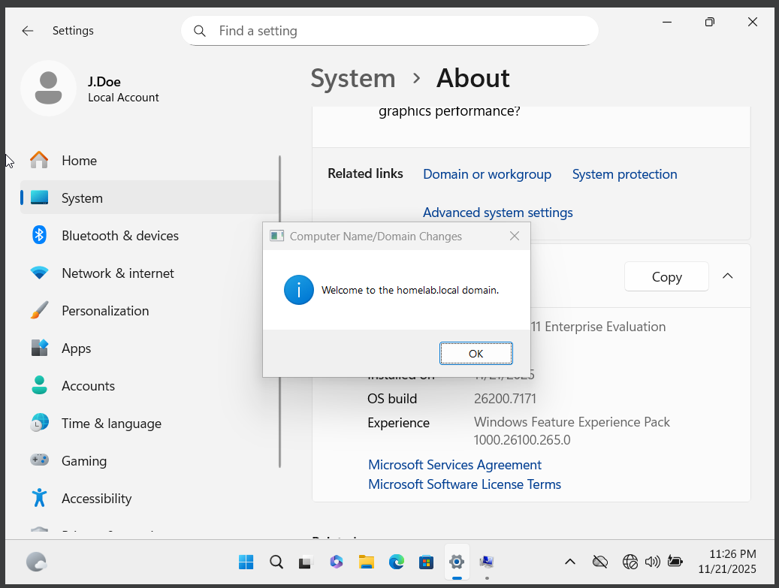This screenshot has width=779, height=588.
Task: Click the Domain or workgroup link
Action: (x=487, y=174)
